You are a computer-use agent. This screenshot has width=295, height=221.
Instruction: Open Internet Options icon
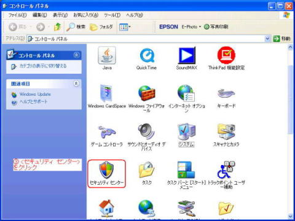(x=186, y=93)
